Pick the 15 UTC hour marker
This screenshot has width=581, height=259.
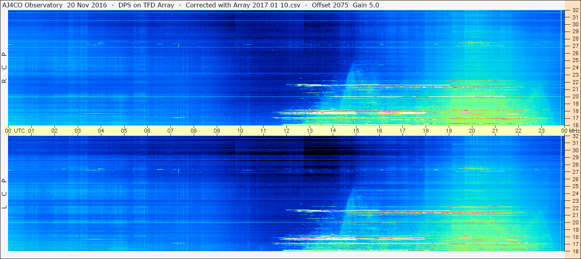tap(356, 131)
